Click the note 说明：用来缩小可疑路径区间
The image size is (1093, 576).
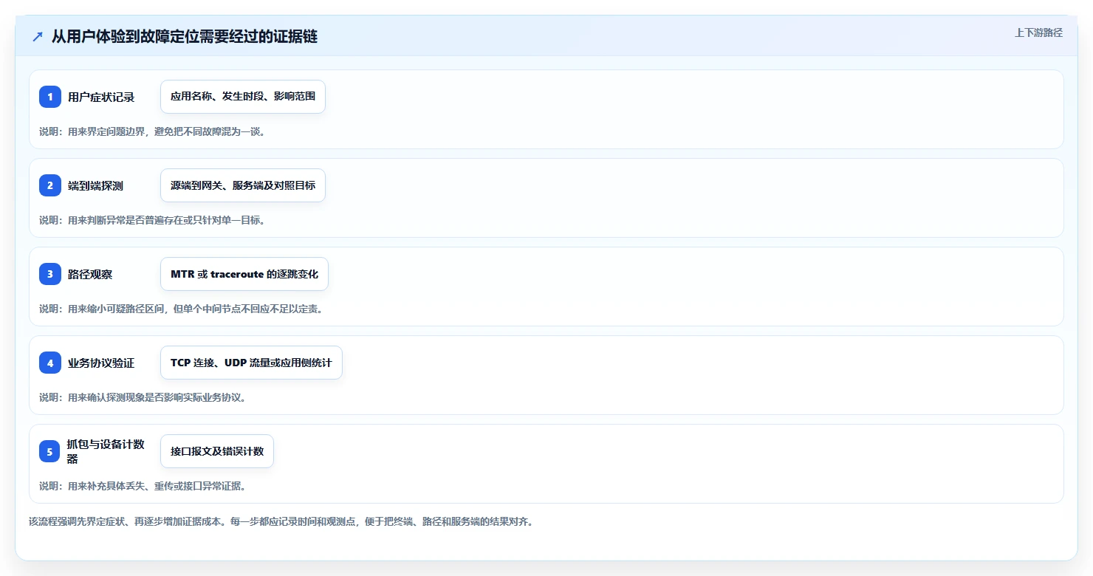click(181, 309)
